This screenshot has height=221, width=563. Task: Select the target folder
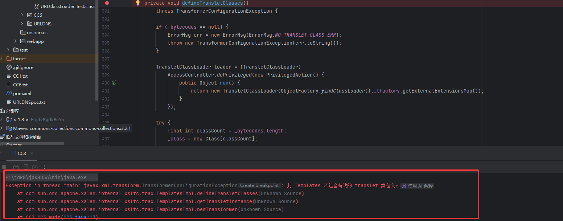tap(19, 58)
